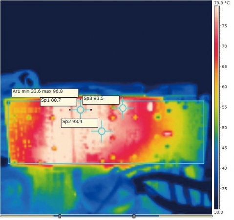Select the Sp1 spot measurement crosshair
Viewport: 234px width, 220px height.
pyautogui.click(x=81, y=110)
